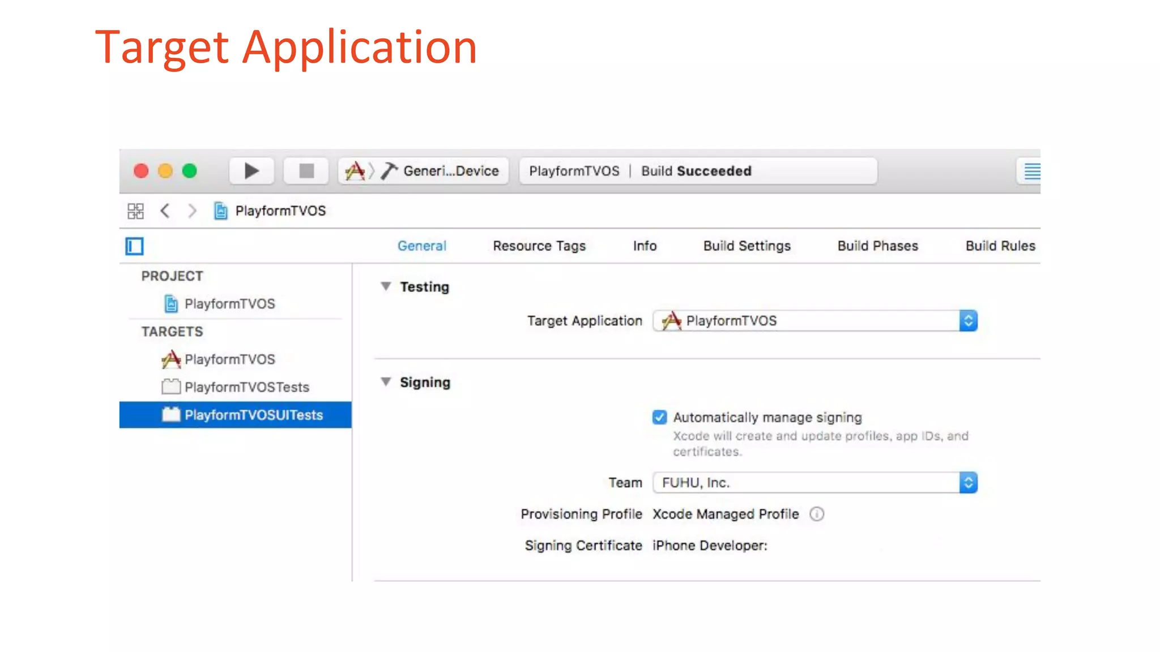This screenshot has width=1160, height=652.
Task: Go forward with the right chevron
Action: pos(192,211)
